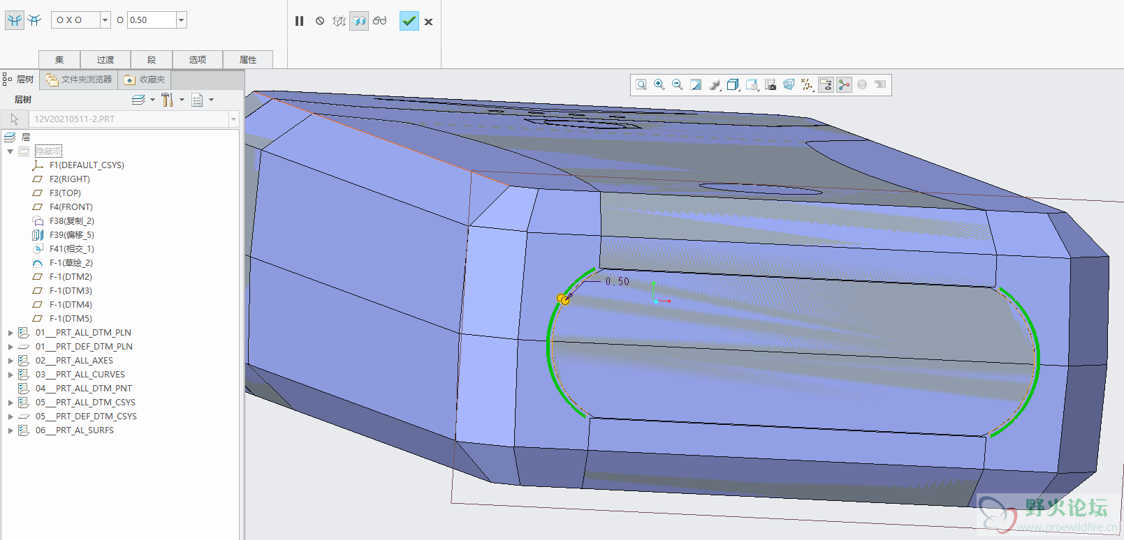This screenshot has height=540, width=1124.
Task: Click the no-preview circle-slash icon
Action: tap(320, 21)
